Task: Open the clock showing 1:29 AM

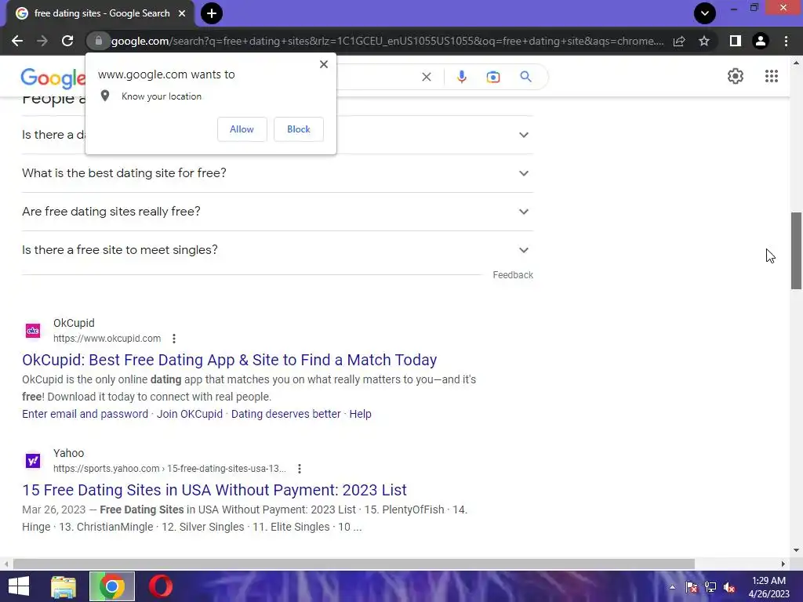Action: [x=768, y=587]
